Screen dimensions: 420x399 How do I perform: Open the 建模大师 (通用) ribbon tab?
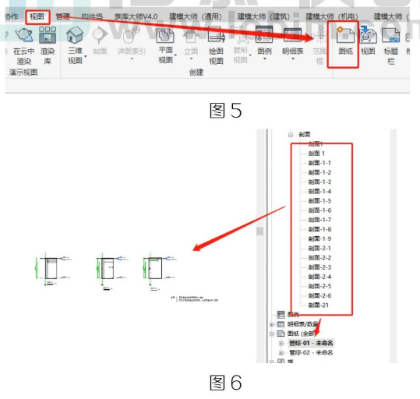[x=196, y=16]
